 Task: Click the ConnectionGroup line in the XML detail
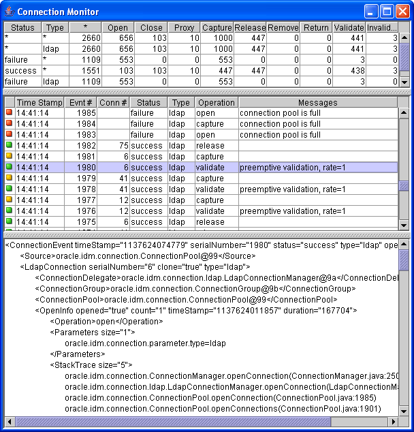point(195,289)
